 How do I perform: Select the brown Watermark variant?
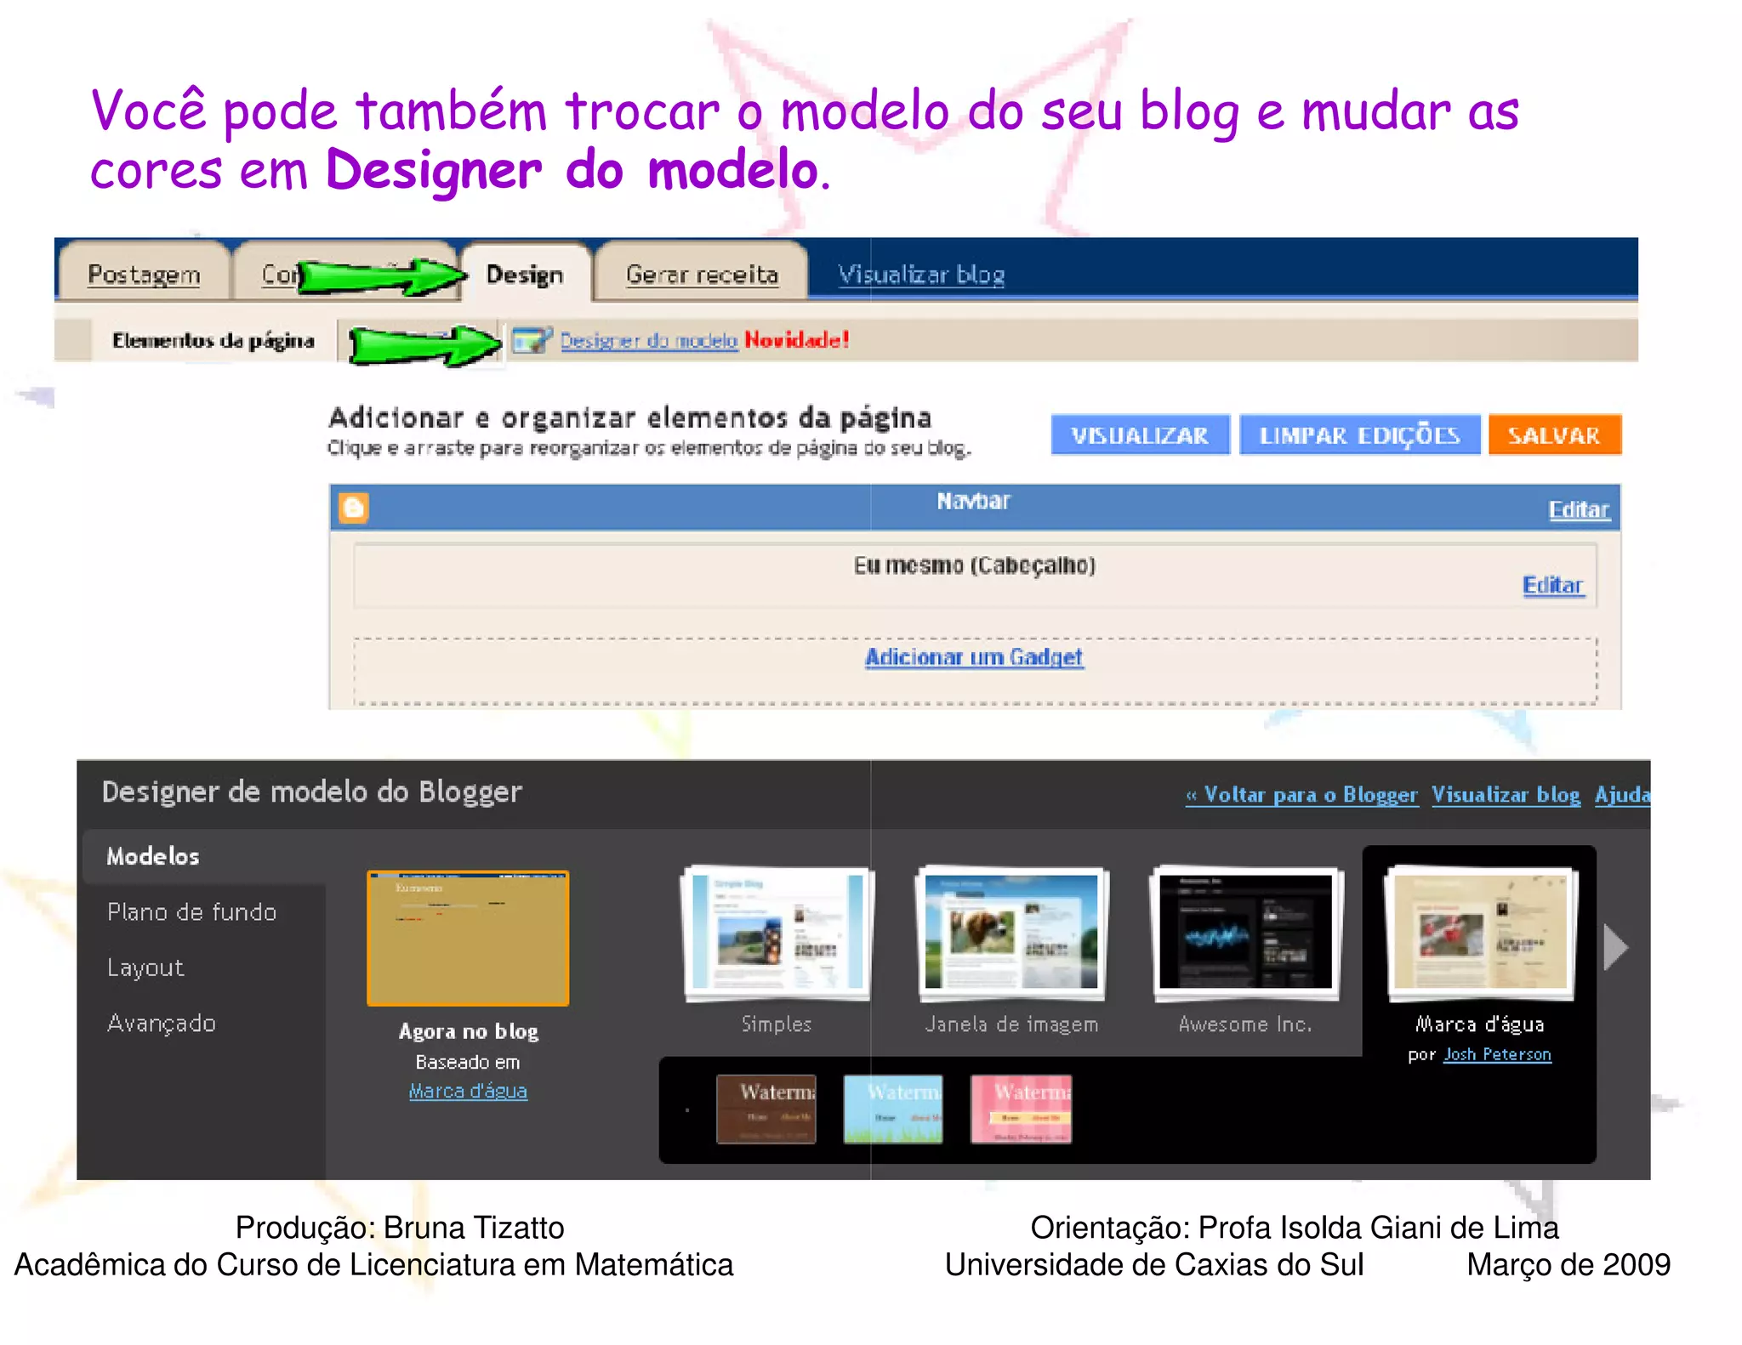pos(766,1109)
